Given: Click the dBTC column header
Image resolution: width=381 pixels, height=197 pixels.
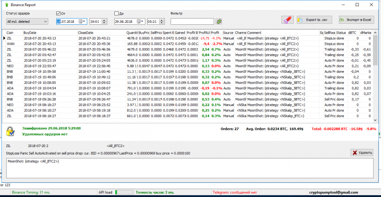Looking at the screenshot, I should pyautogui.click(x=353, y=32).
